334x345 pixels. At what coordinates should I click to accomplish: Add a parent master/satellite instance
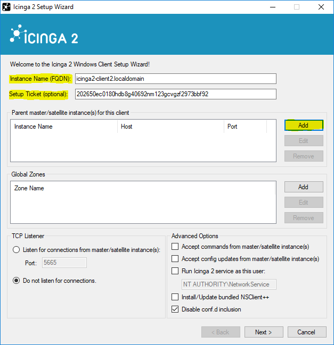(304, 125)
